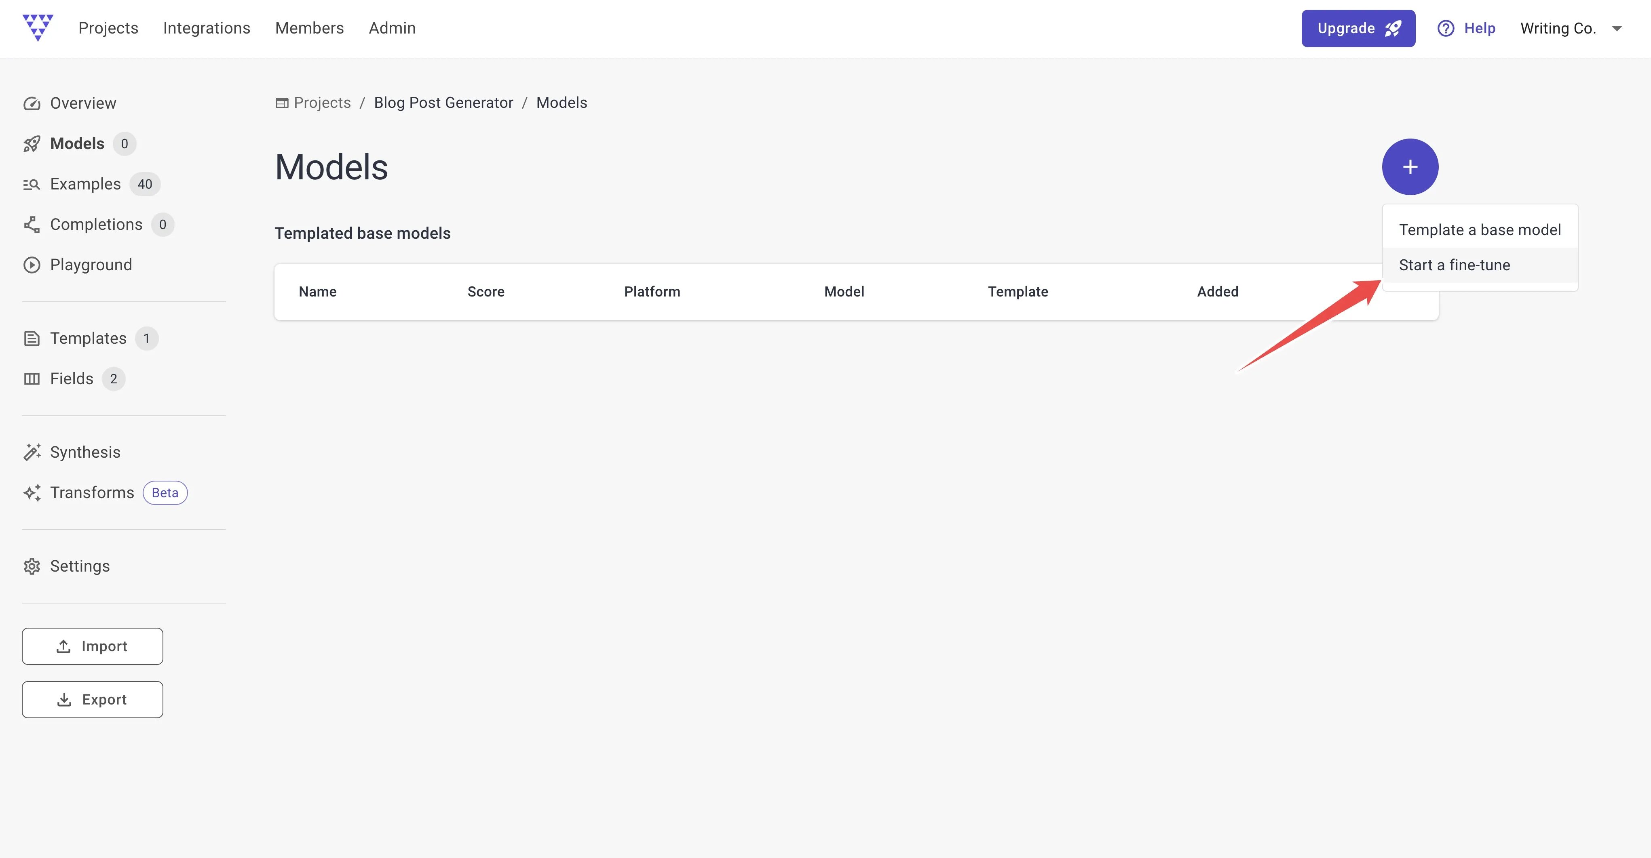Click the round plus add-model button
1651x858 pixels.
click(x=1410, y=167)
